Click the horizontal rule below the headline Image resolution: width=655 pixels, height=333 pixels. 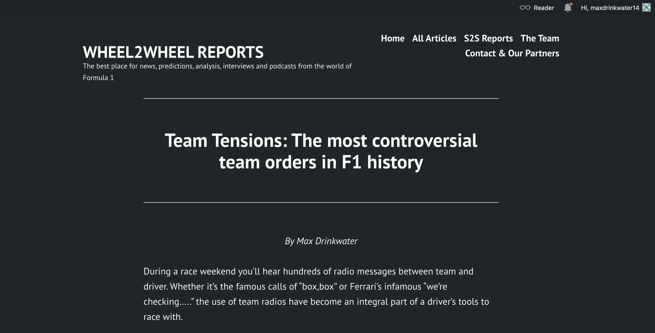(321, 202)
